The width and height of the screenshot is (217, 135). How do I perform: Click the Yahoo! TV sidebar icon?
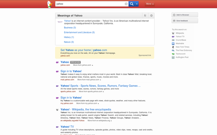pos(173,37)
